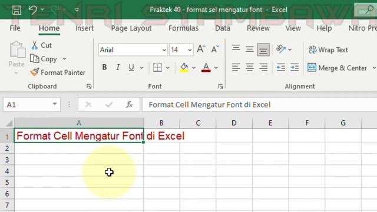Click the Align Right icon
Screen dimensions: 377x212
click(263, 68)
